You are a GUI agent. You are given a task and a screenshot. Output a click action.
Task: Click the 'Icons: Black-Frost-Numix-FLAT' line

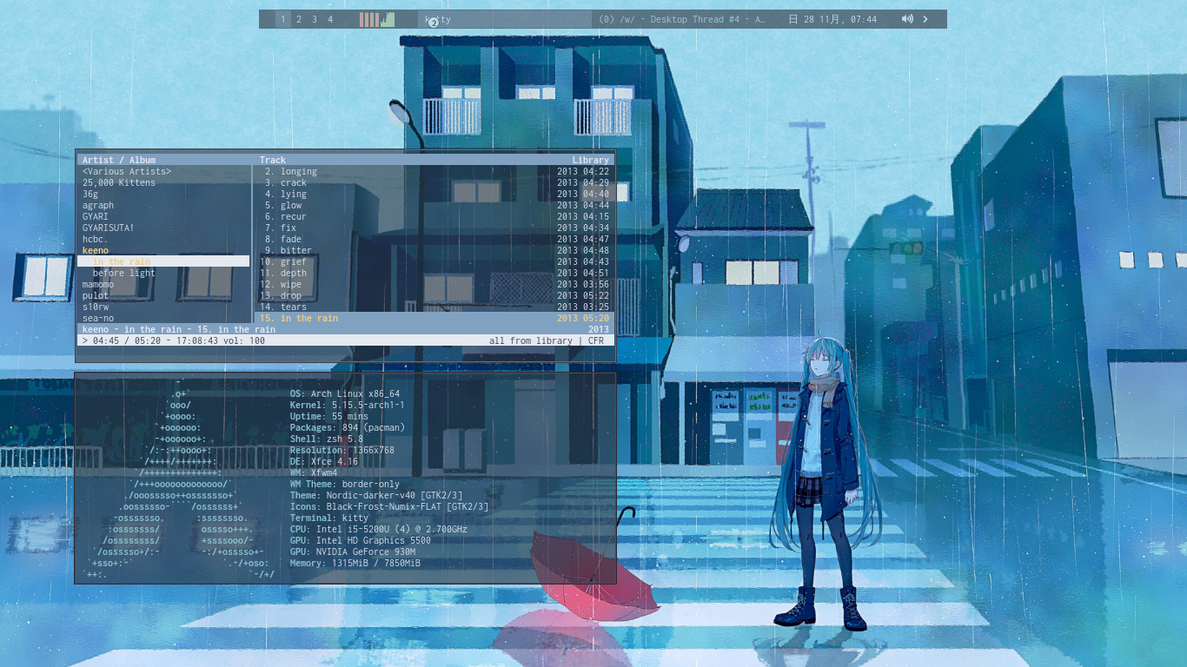pos(389,506)
